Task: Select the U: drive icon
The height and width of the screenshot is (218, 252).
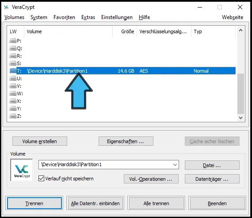Action: click(x=13, y=78)
